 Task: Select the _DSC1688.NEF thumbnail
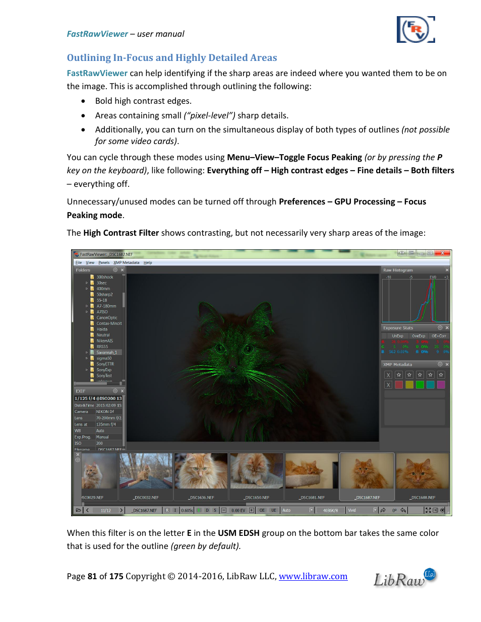coord(423,476)
